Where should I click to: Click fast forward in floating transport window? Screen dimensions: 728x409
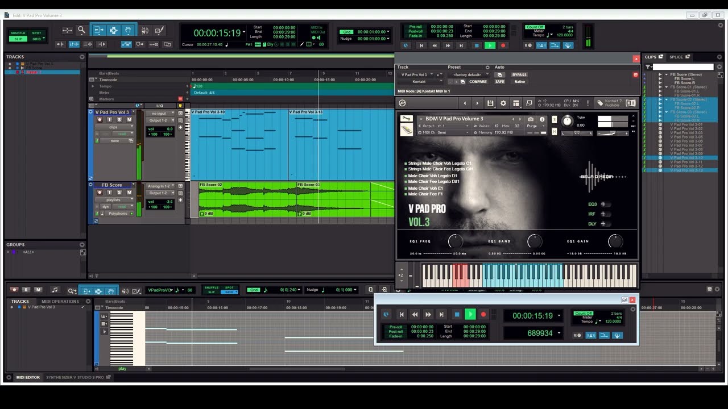[x=428, y=314]
